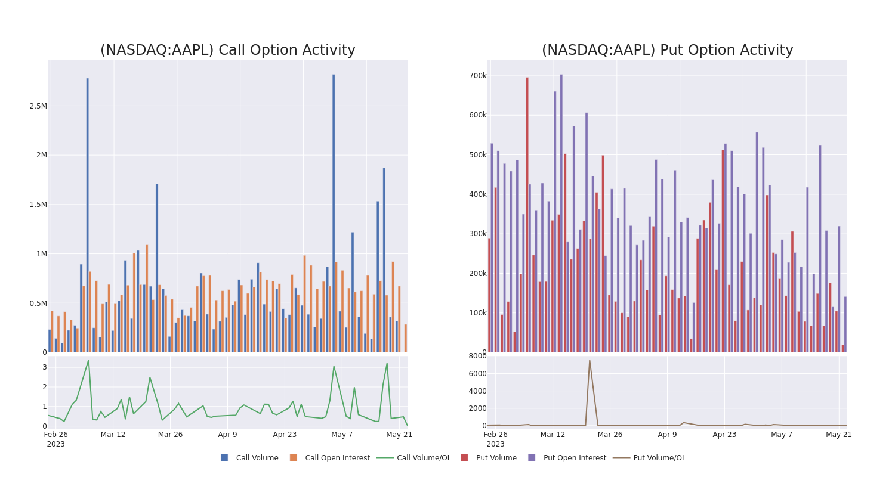The height and width of the screenshot is (477, 895).
Task: Click the 0.5M label on call chart axis
Action: (38, 303)
